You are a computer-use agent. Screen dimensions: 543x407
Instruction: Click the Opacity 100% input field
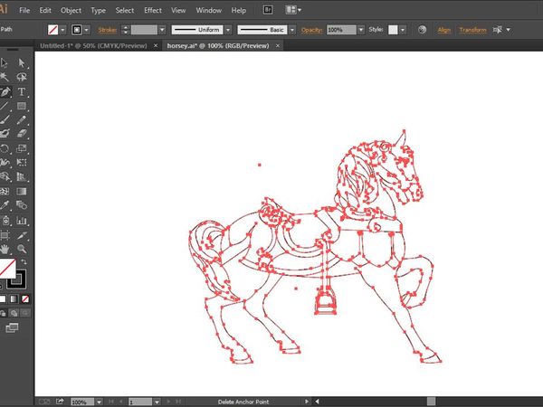pyautogui.click(x=341, y=30)
